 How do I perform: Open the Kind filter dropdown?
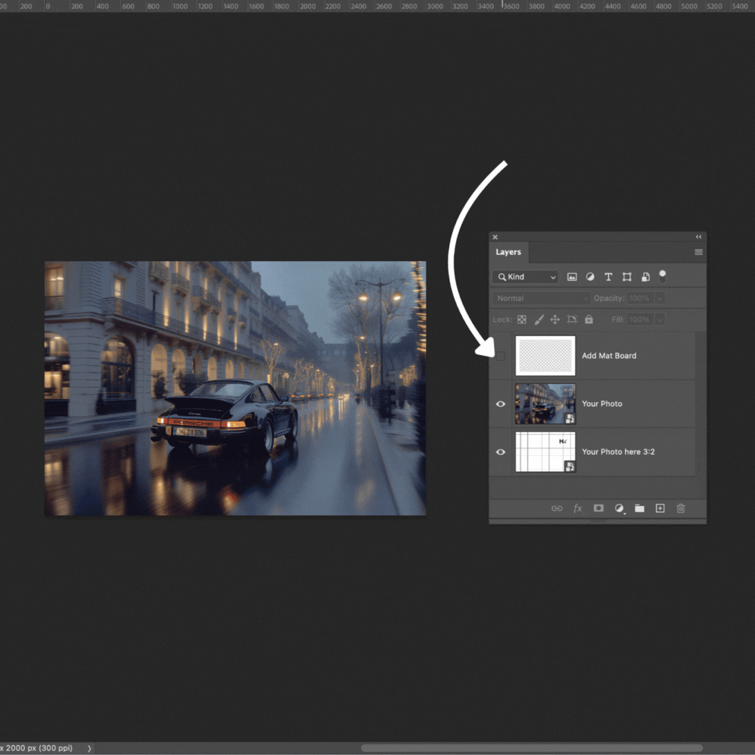525,277
